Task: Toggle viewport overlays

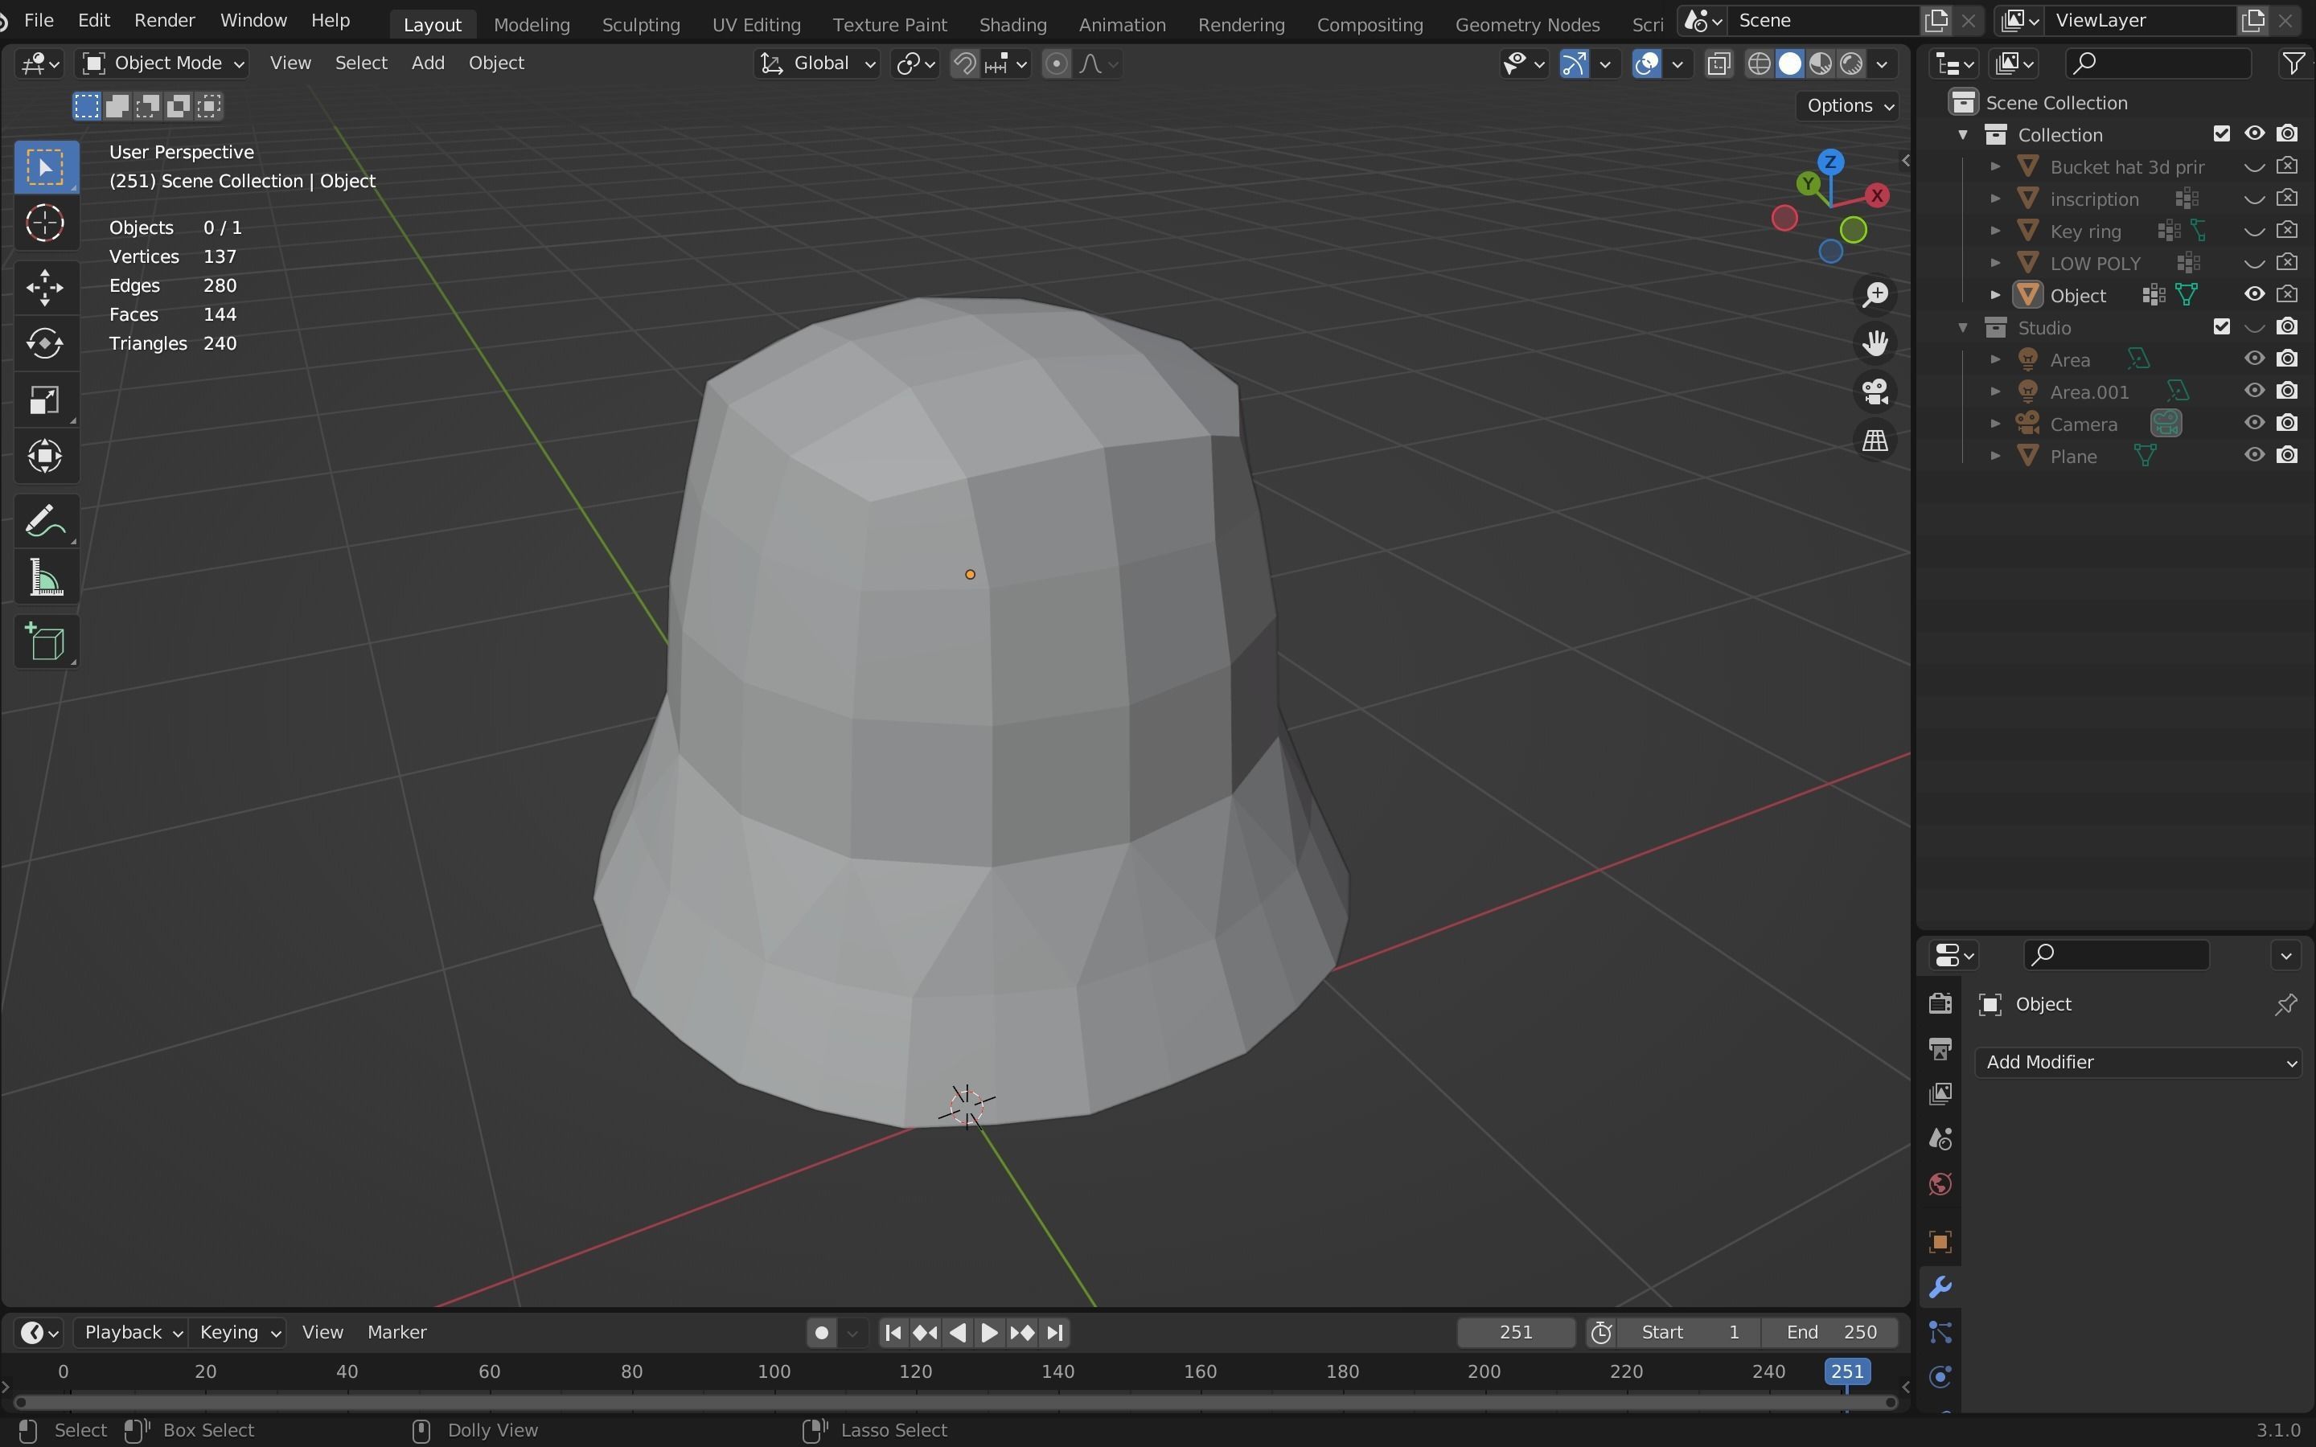Action: (x=1647, y=64)
